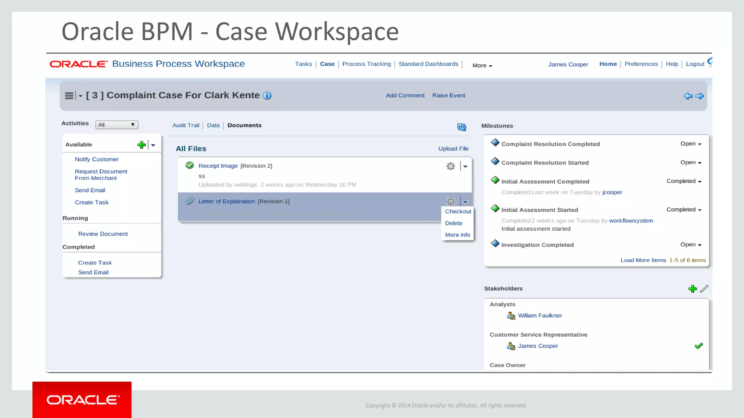The image size is (744, 418).
Task: Click the green check icon on Receipt Image
Action: pos(190,165)
